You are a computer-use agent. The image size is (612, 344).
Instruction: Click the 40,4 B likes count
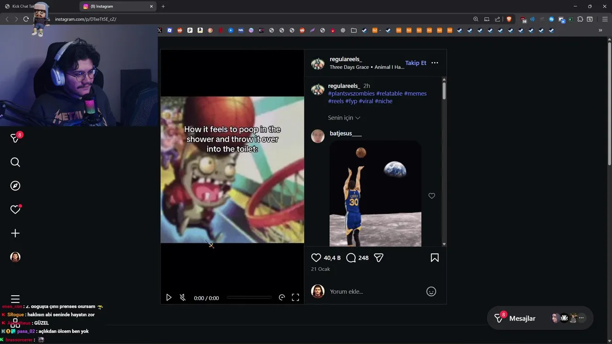(x=332, y=258)
